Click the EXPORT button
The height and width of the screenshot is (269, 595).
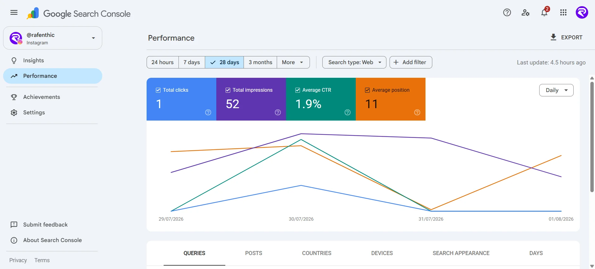coord(566,37)
